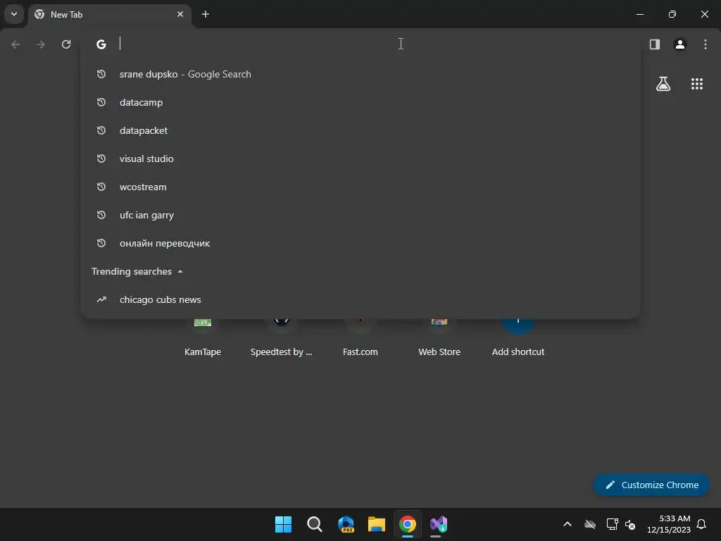This screenshot has height=541, width=721.
Task: Open the Google apps grid
Action: (x=697, y=84)
